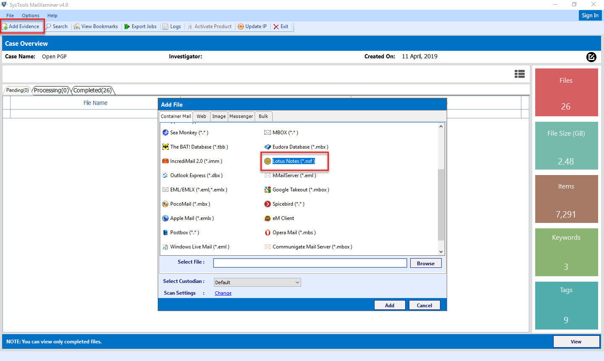
Task: Show the Completed(26) files tab
Action: (93, 90)
